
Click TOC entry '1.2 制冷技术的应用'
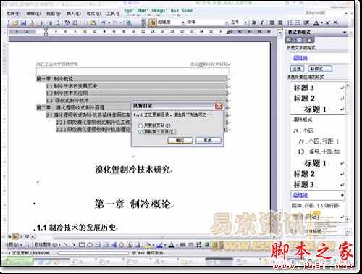(137, 93)
